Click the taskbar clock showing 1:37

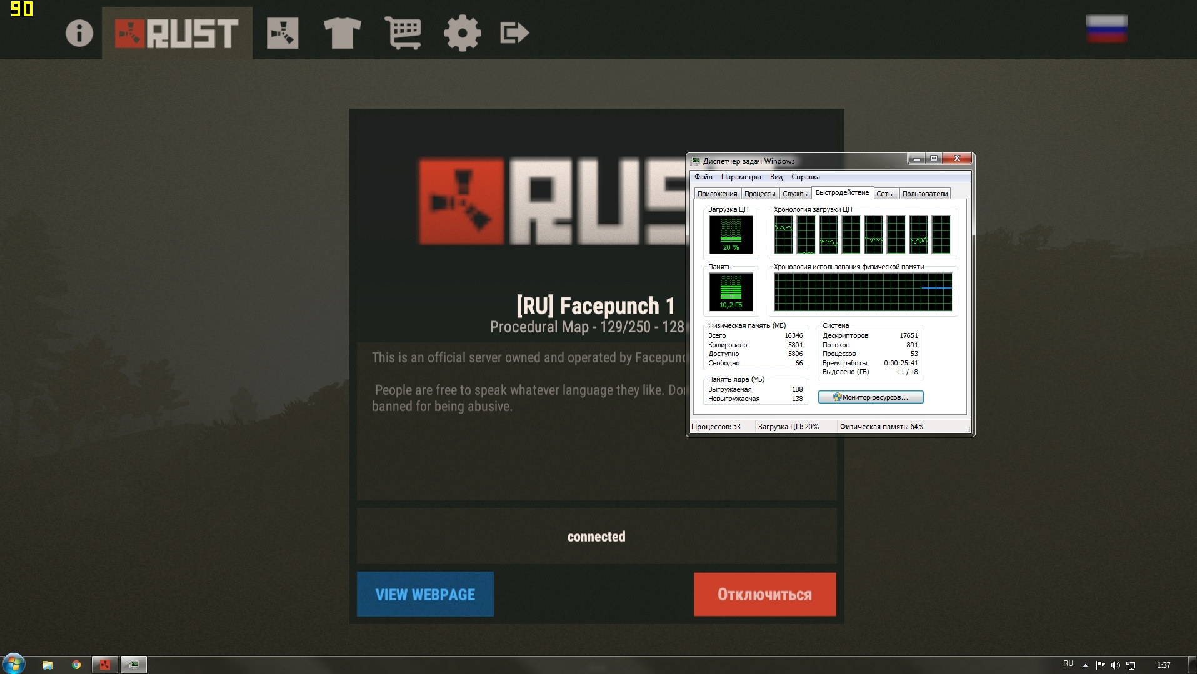(x=1163, y=665)
